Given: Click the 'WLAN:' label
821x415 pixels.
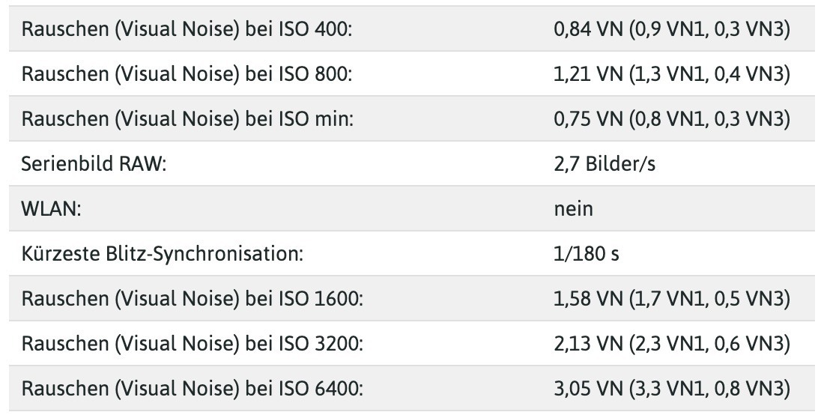Looking at the screenshot, I should pyautogui.click(x=51, y=209).
